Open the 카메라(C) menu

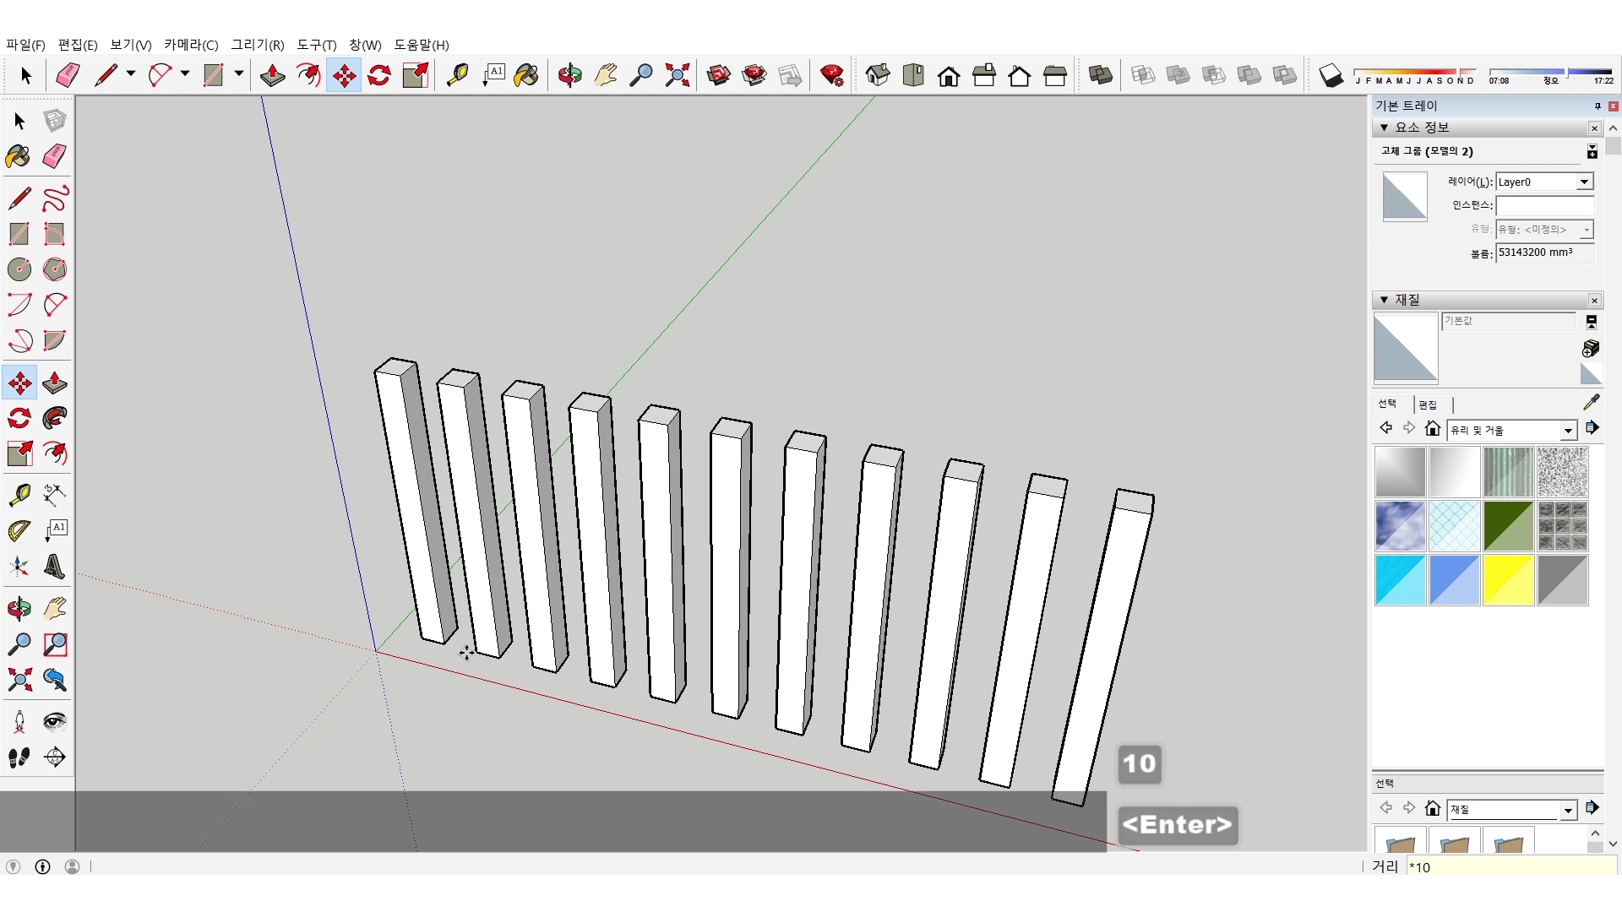point(191,45)
